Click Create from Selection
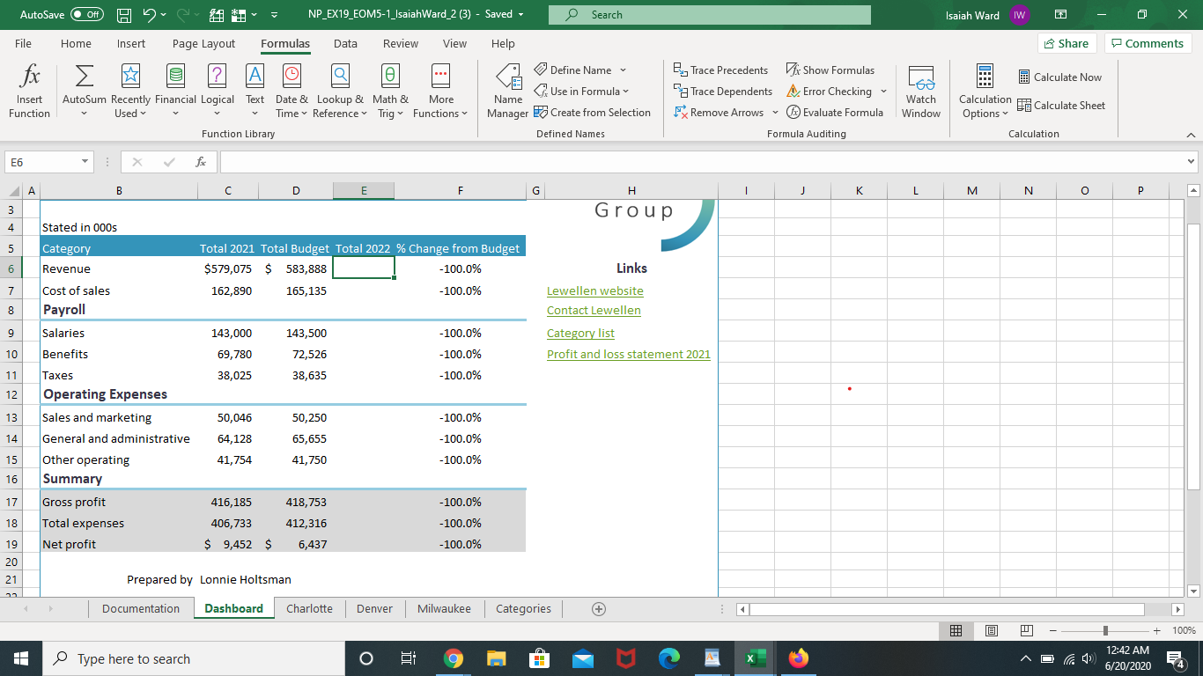The image size is (1203, 676). (x=592, y=112)
